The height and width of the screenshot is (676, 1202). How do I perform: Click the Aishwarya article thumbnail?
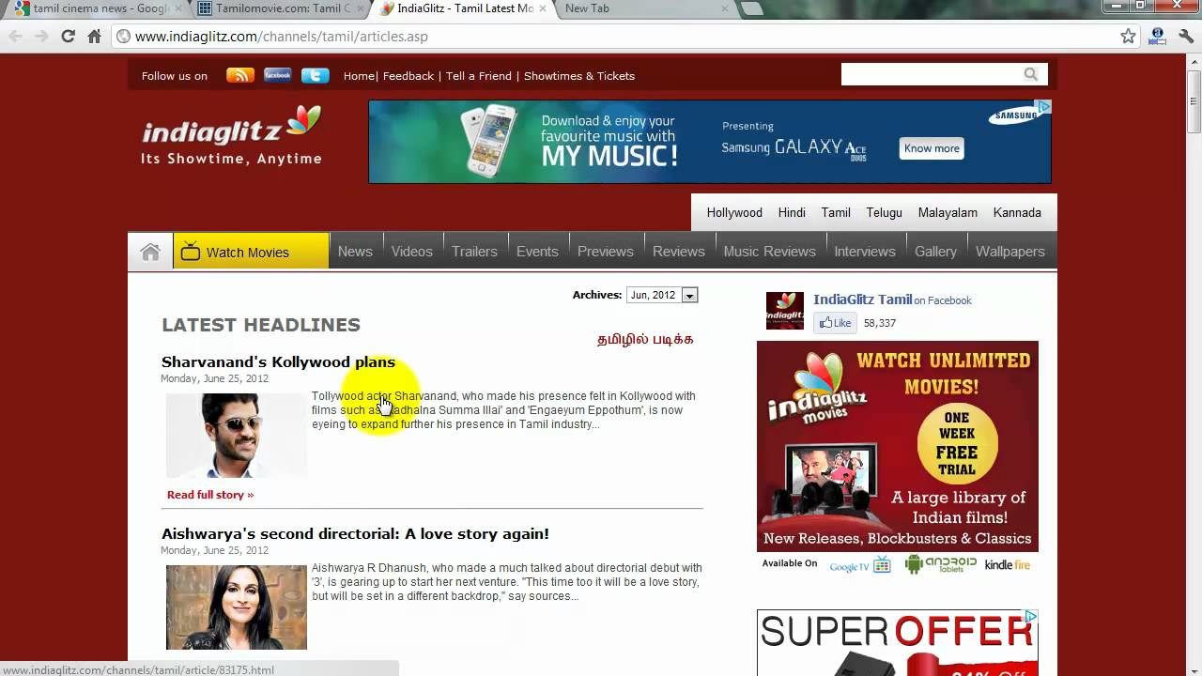click(x=236, y=607)
